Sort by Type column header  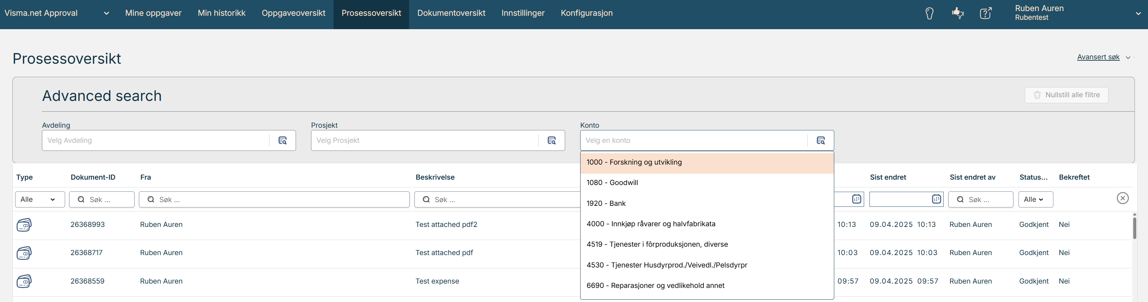click(x=24, y=177)
